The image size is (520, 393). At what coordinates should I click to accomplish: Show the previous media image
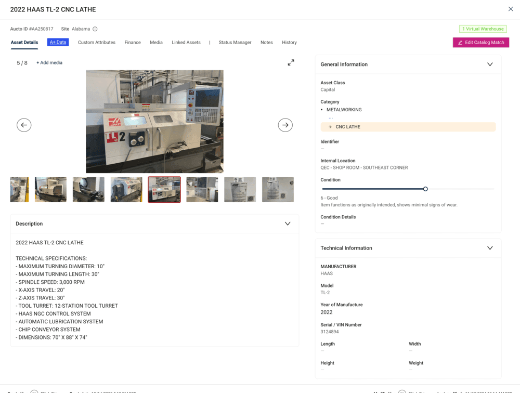tap(24, 125)
